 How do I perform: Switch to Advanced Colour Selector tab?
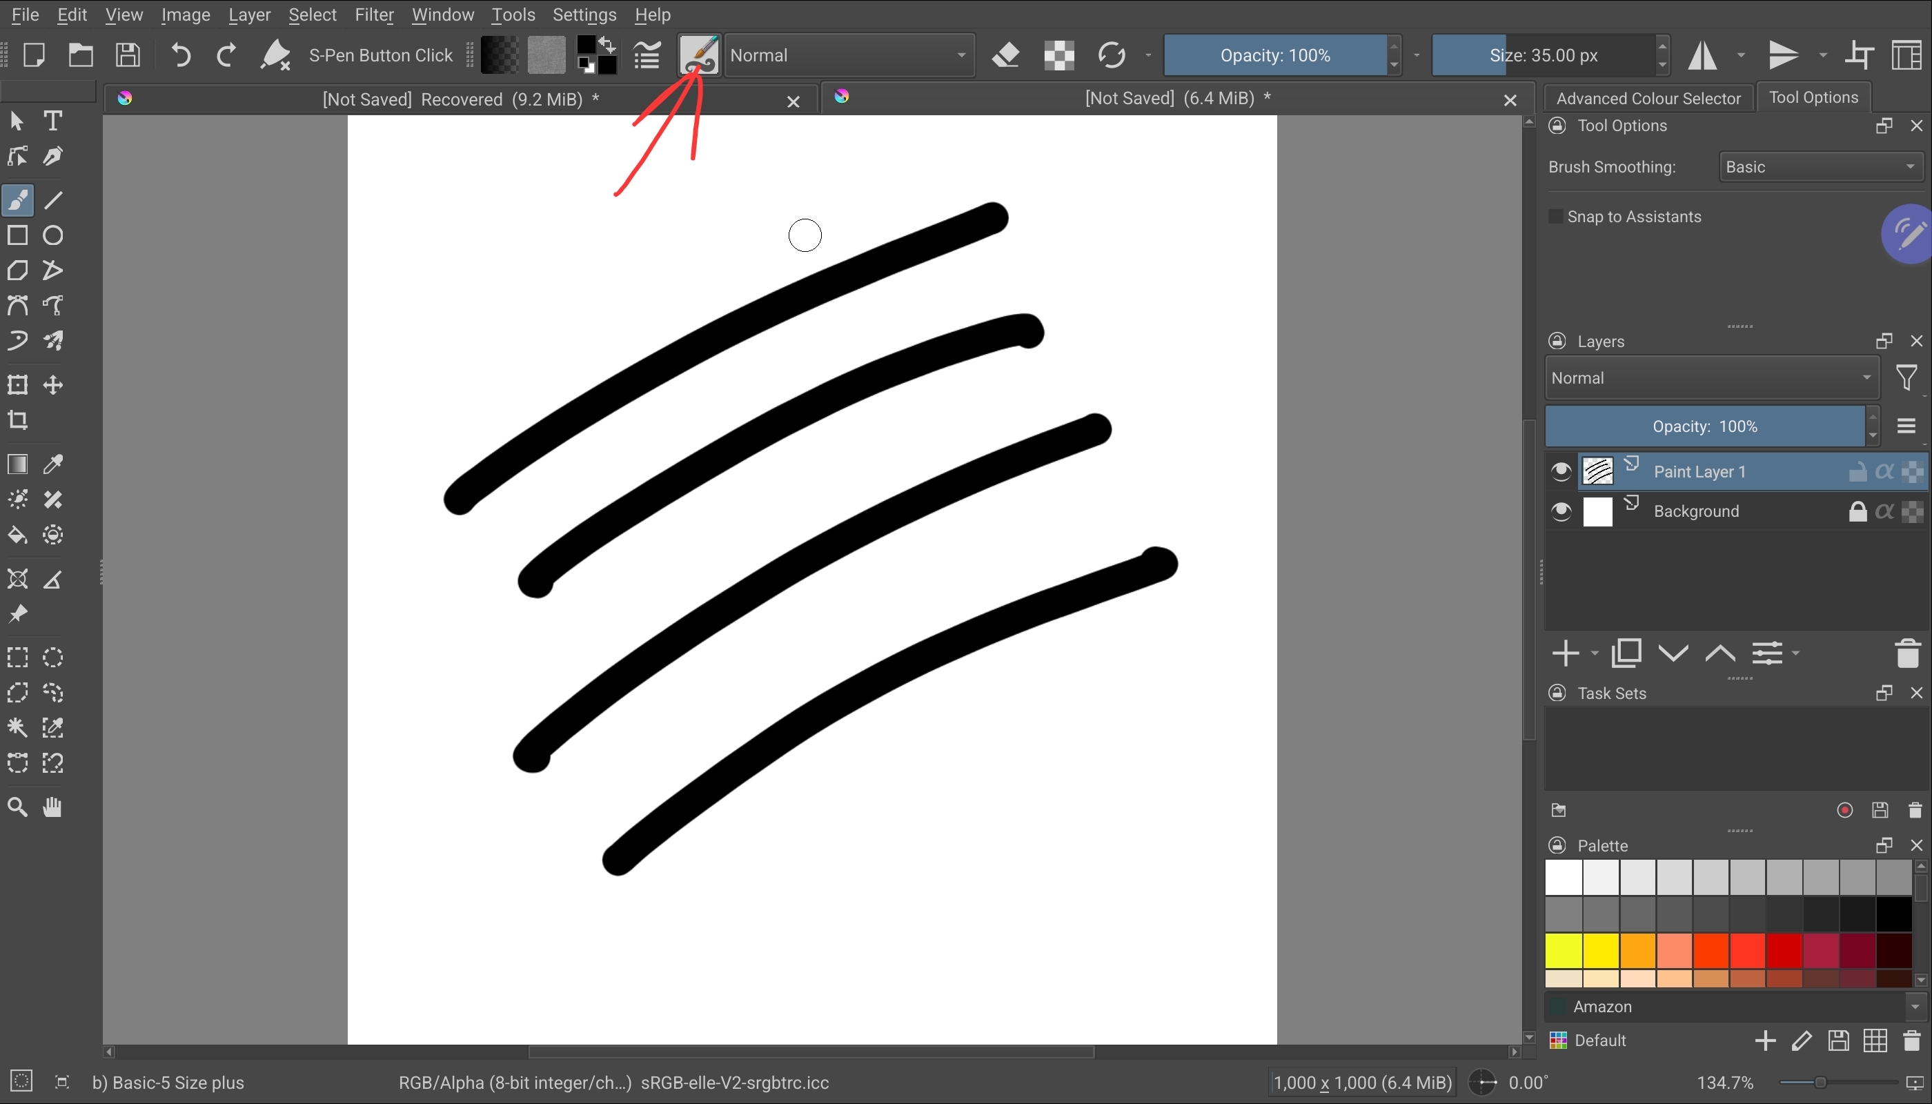coord(1648,99)
